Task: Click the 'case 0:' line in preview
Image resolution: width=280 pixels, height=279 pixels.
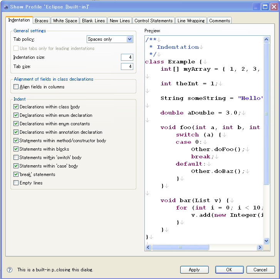Action: click(189, 142)
